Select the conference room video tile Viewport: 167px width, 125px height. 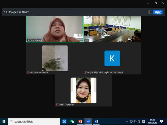point(112,29)
